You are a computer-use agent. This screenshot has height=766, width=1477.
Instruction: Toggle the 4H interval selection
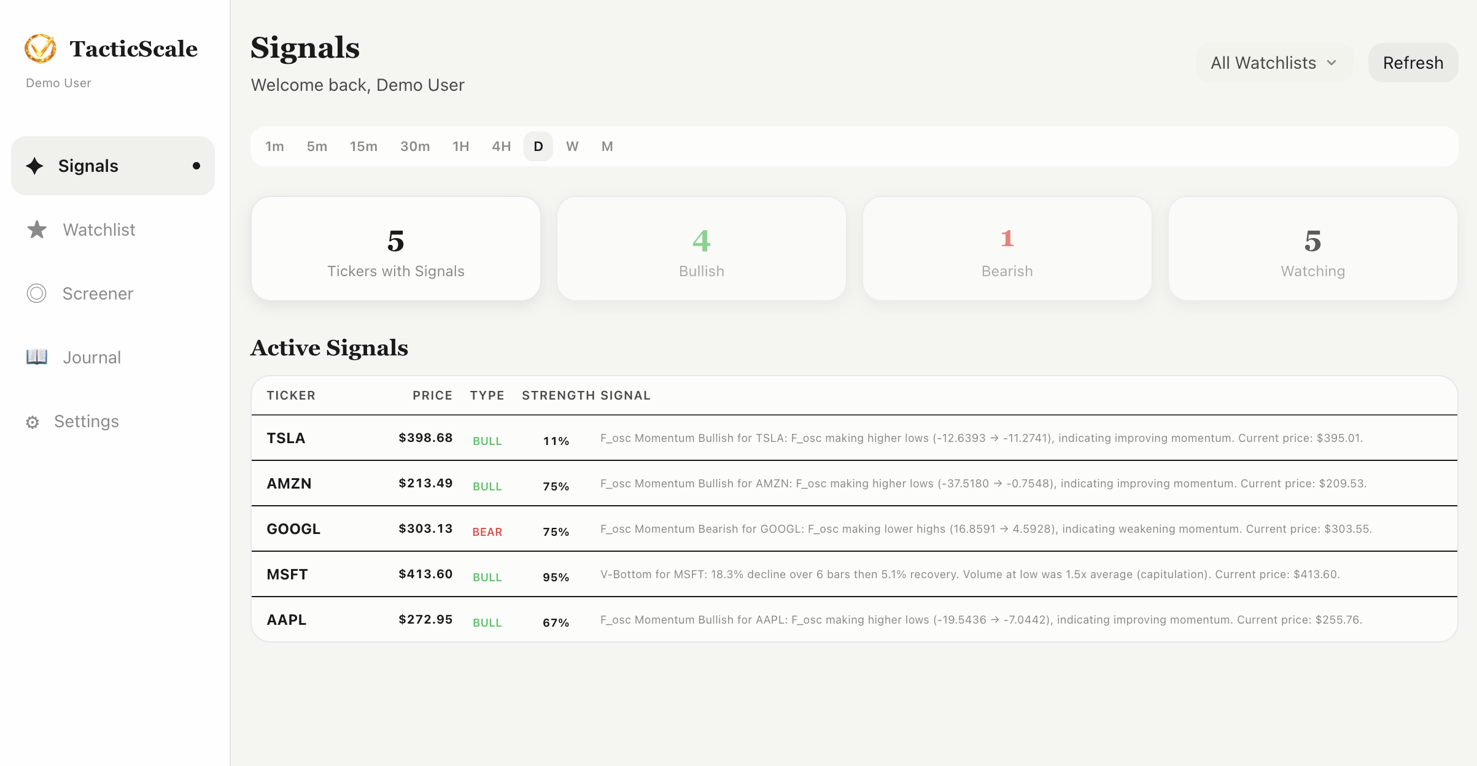501,146
